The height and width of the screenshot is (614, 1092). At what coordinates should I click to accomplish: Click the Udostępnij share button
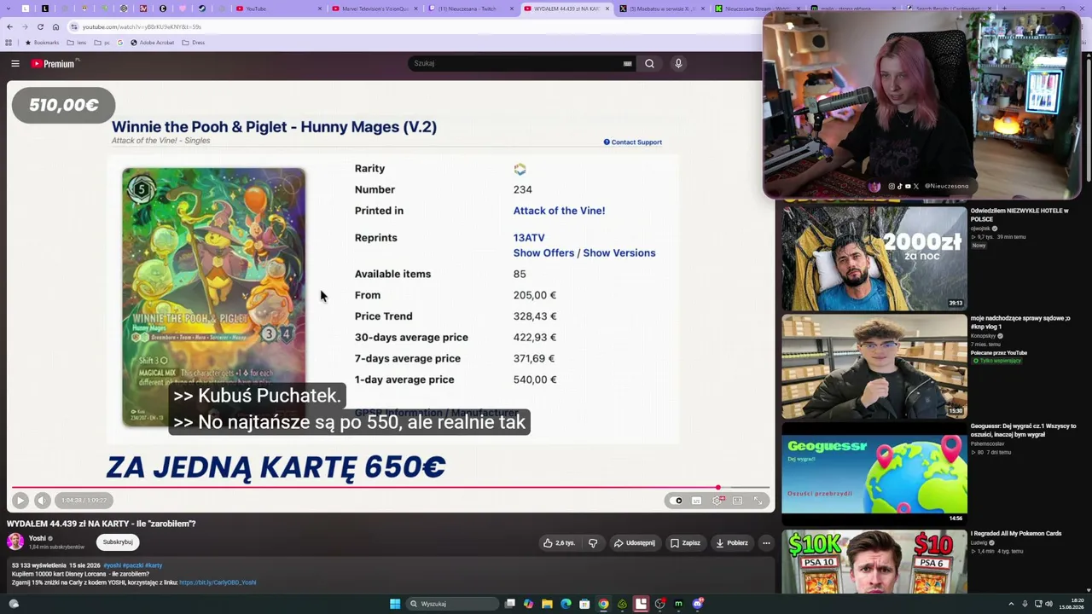[635, 542]
